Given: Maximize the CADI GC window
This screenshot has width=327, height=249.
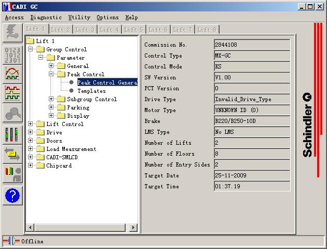Looking at the screenshot, I should click(310, 7).
